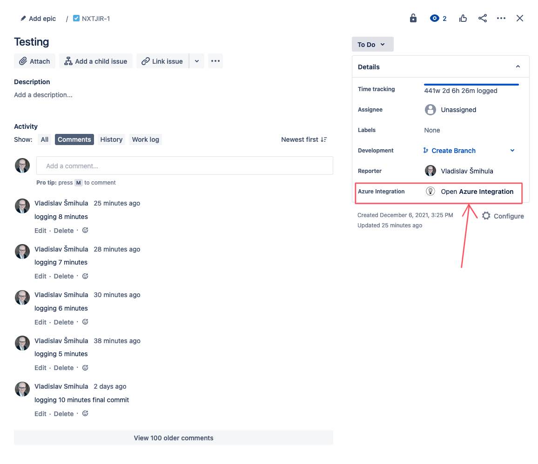Click the Time tracking progress bar
Viewport: 538px width, 464px height.
coord(471,84)
